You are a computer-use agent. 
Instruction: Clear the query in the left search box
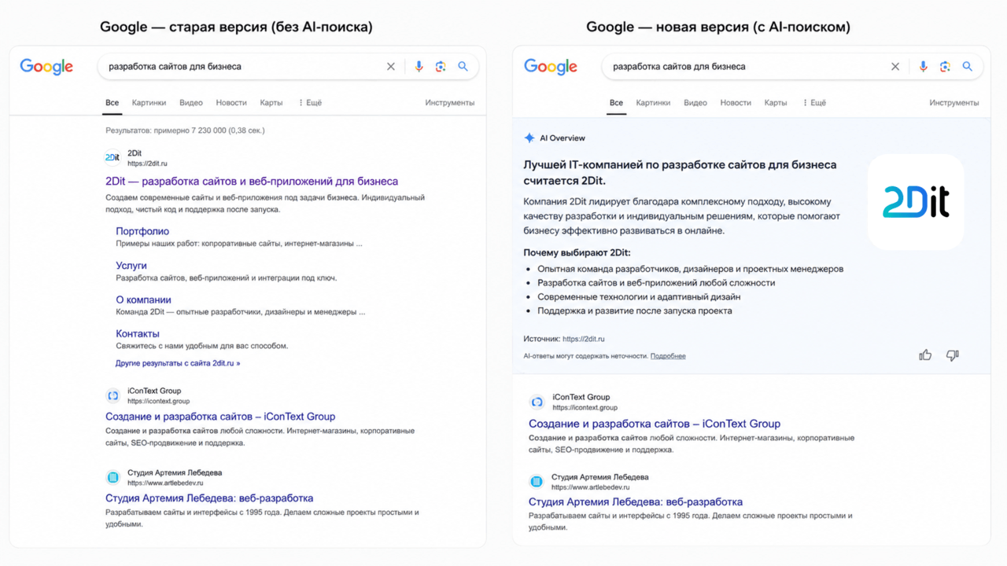[x=391, y=67]
